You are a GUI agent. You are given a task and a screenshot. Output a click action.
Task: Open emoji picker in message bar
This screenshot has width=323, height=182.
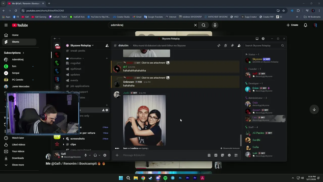point(229,155)
